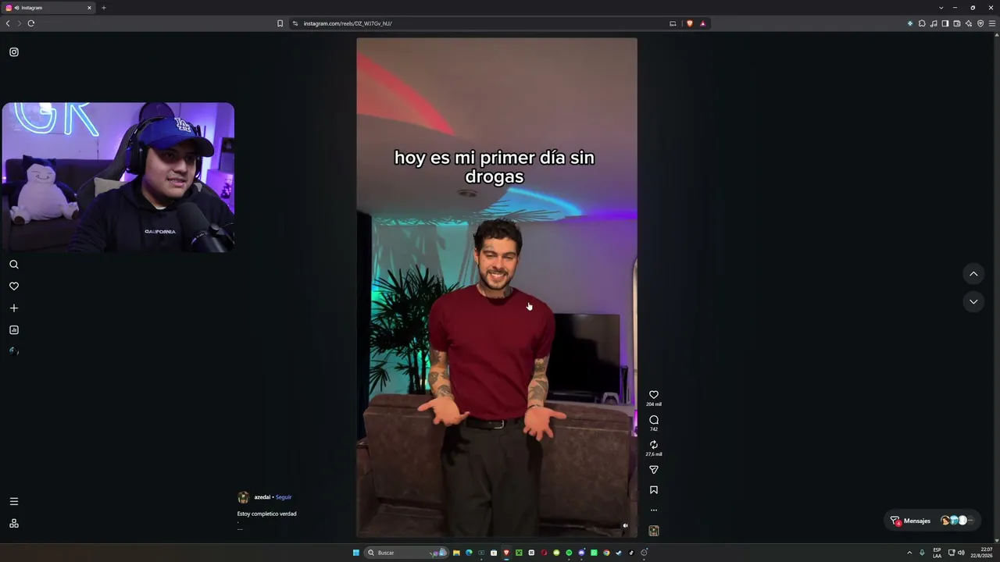Save the reel with the bookmark icon
This screenshot has height=562, width=1000.
coord(654,490)
